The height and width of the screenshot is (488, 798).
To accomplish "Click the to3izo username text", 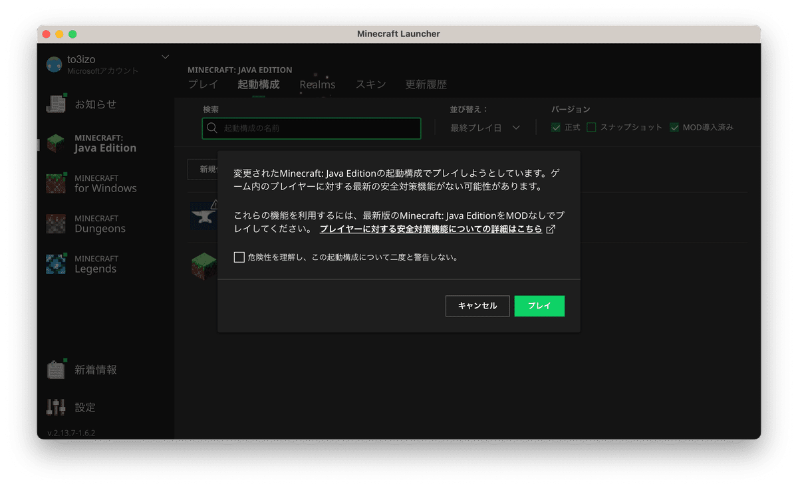I will coord(81,60).
